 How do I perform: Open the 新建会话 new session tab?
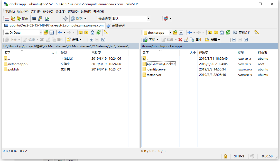116,26
